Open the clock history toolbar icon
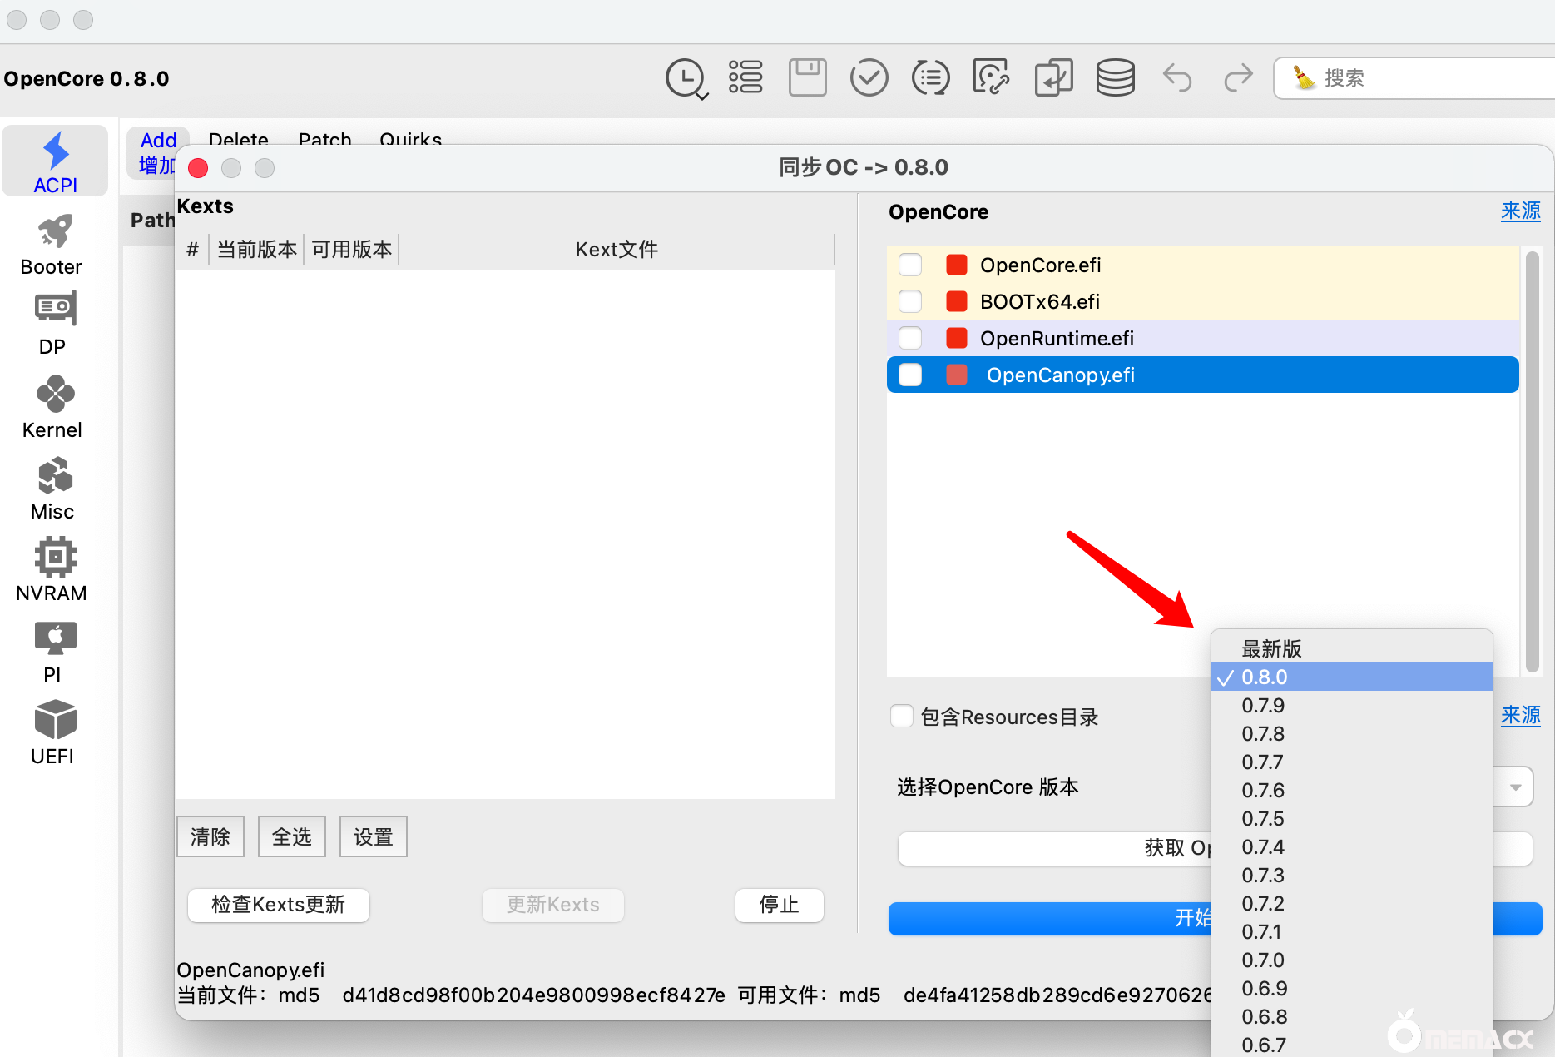 pyautogui.click(x=686, y=78)
